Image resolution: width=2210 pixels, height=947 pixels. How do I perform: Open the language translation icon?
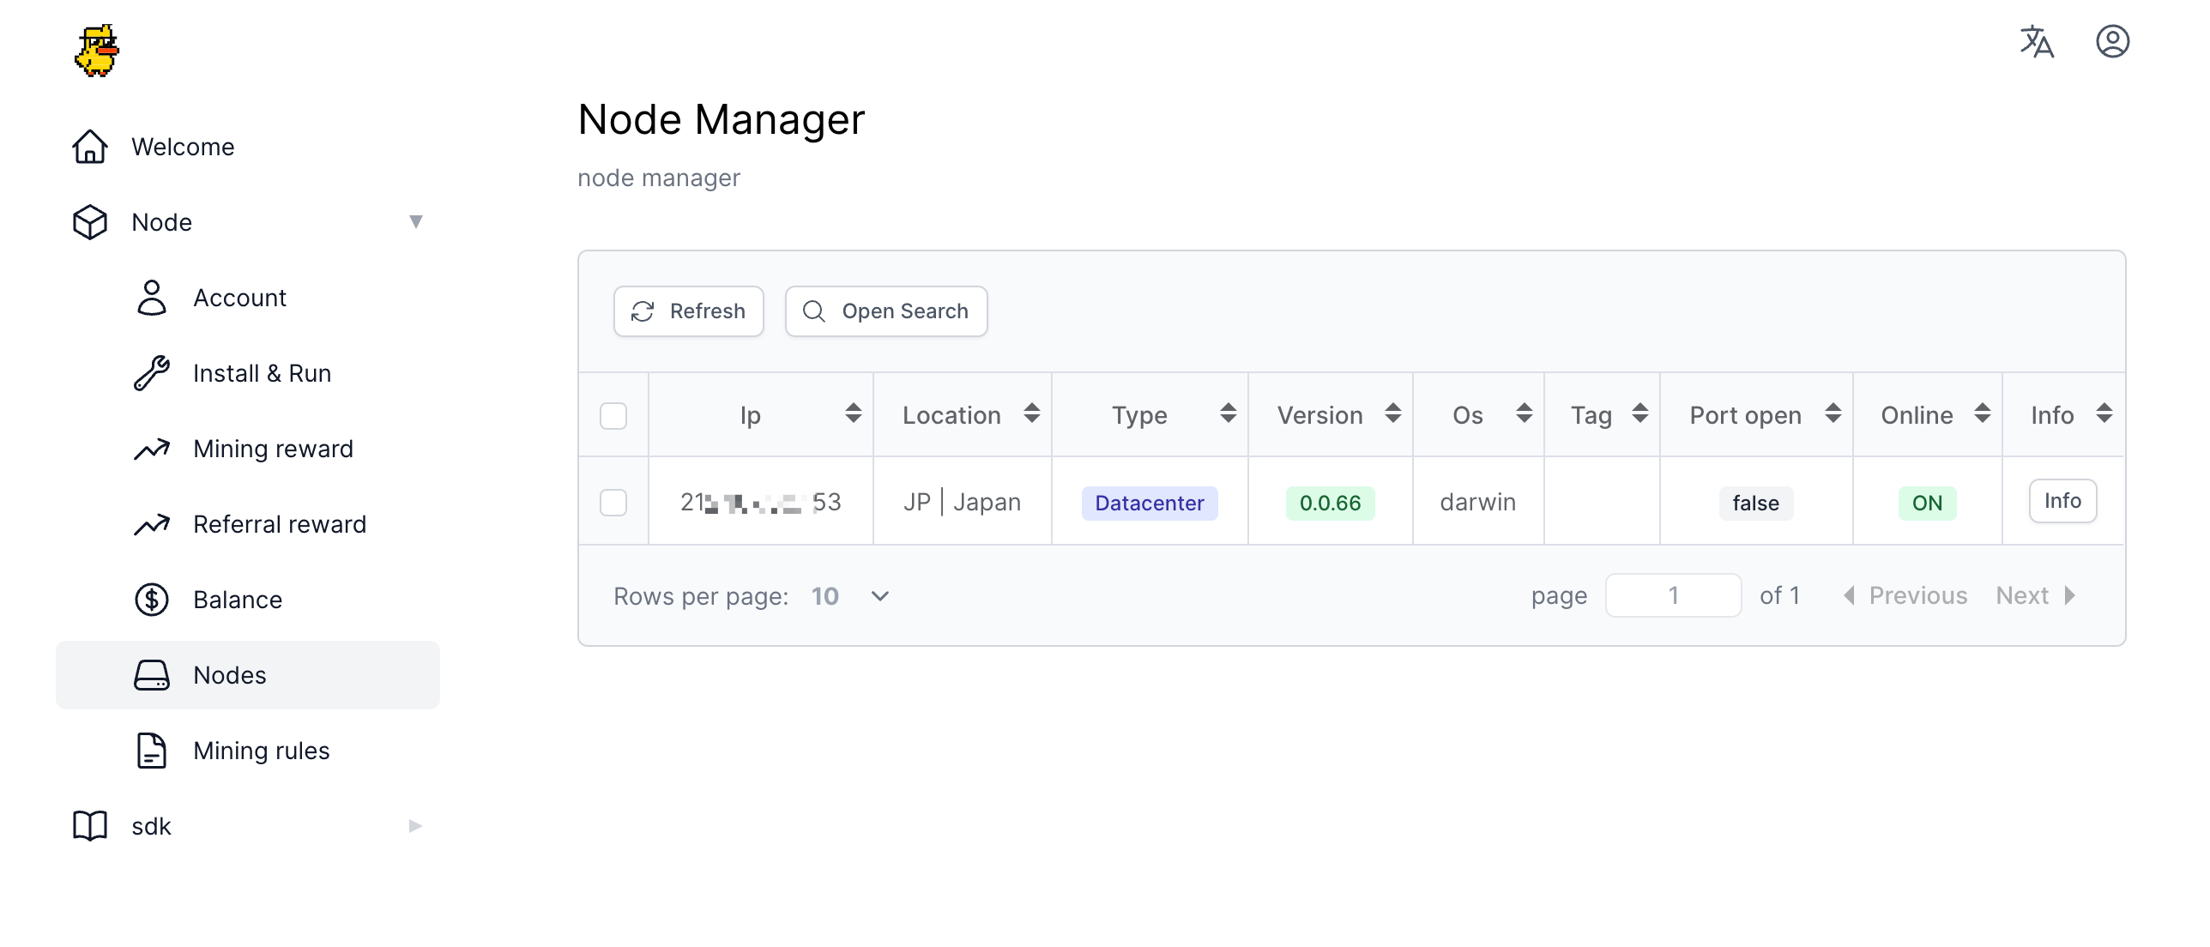(2036, 41)
